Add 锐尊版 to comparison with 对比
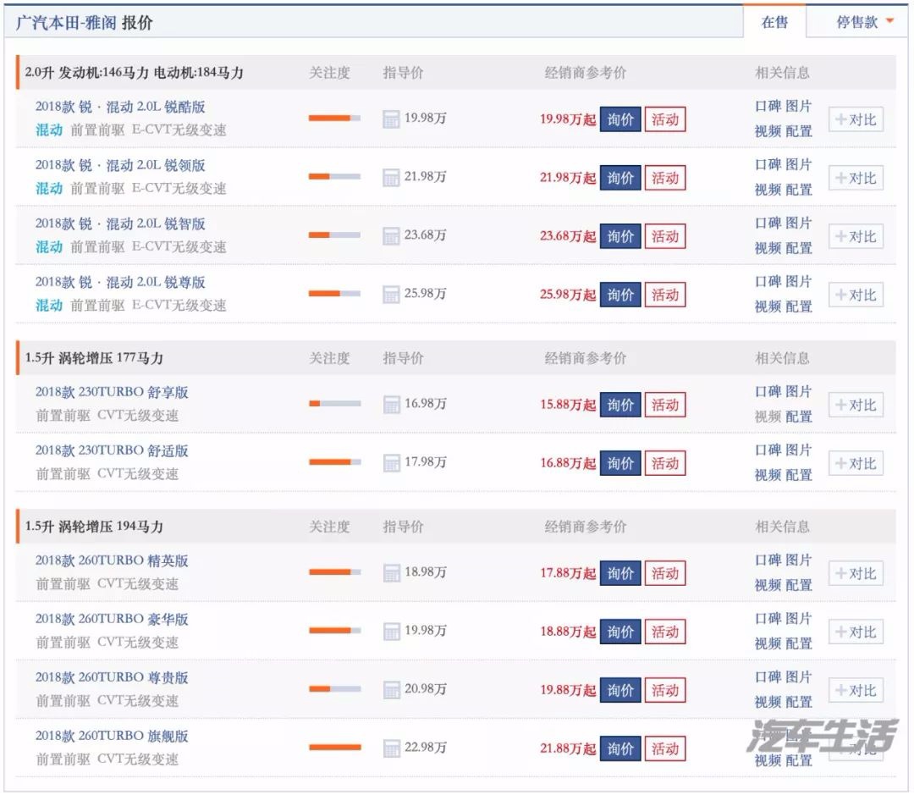 tap(856, 295)
